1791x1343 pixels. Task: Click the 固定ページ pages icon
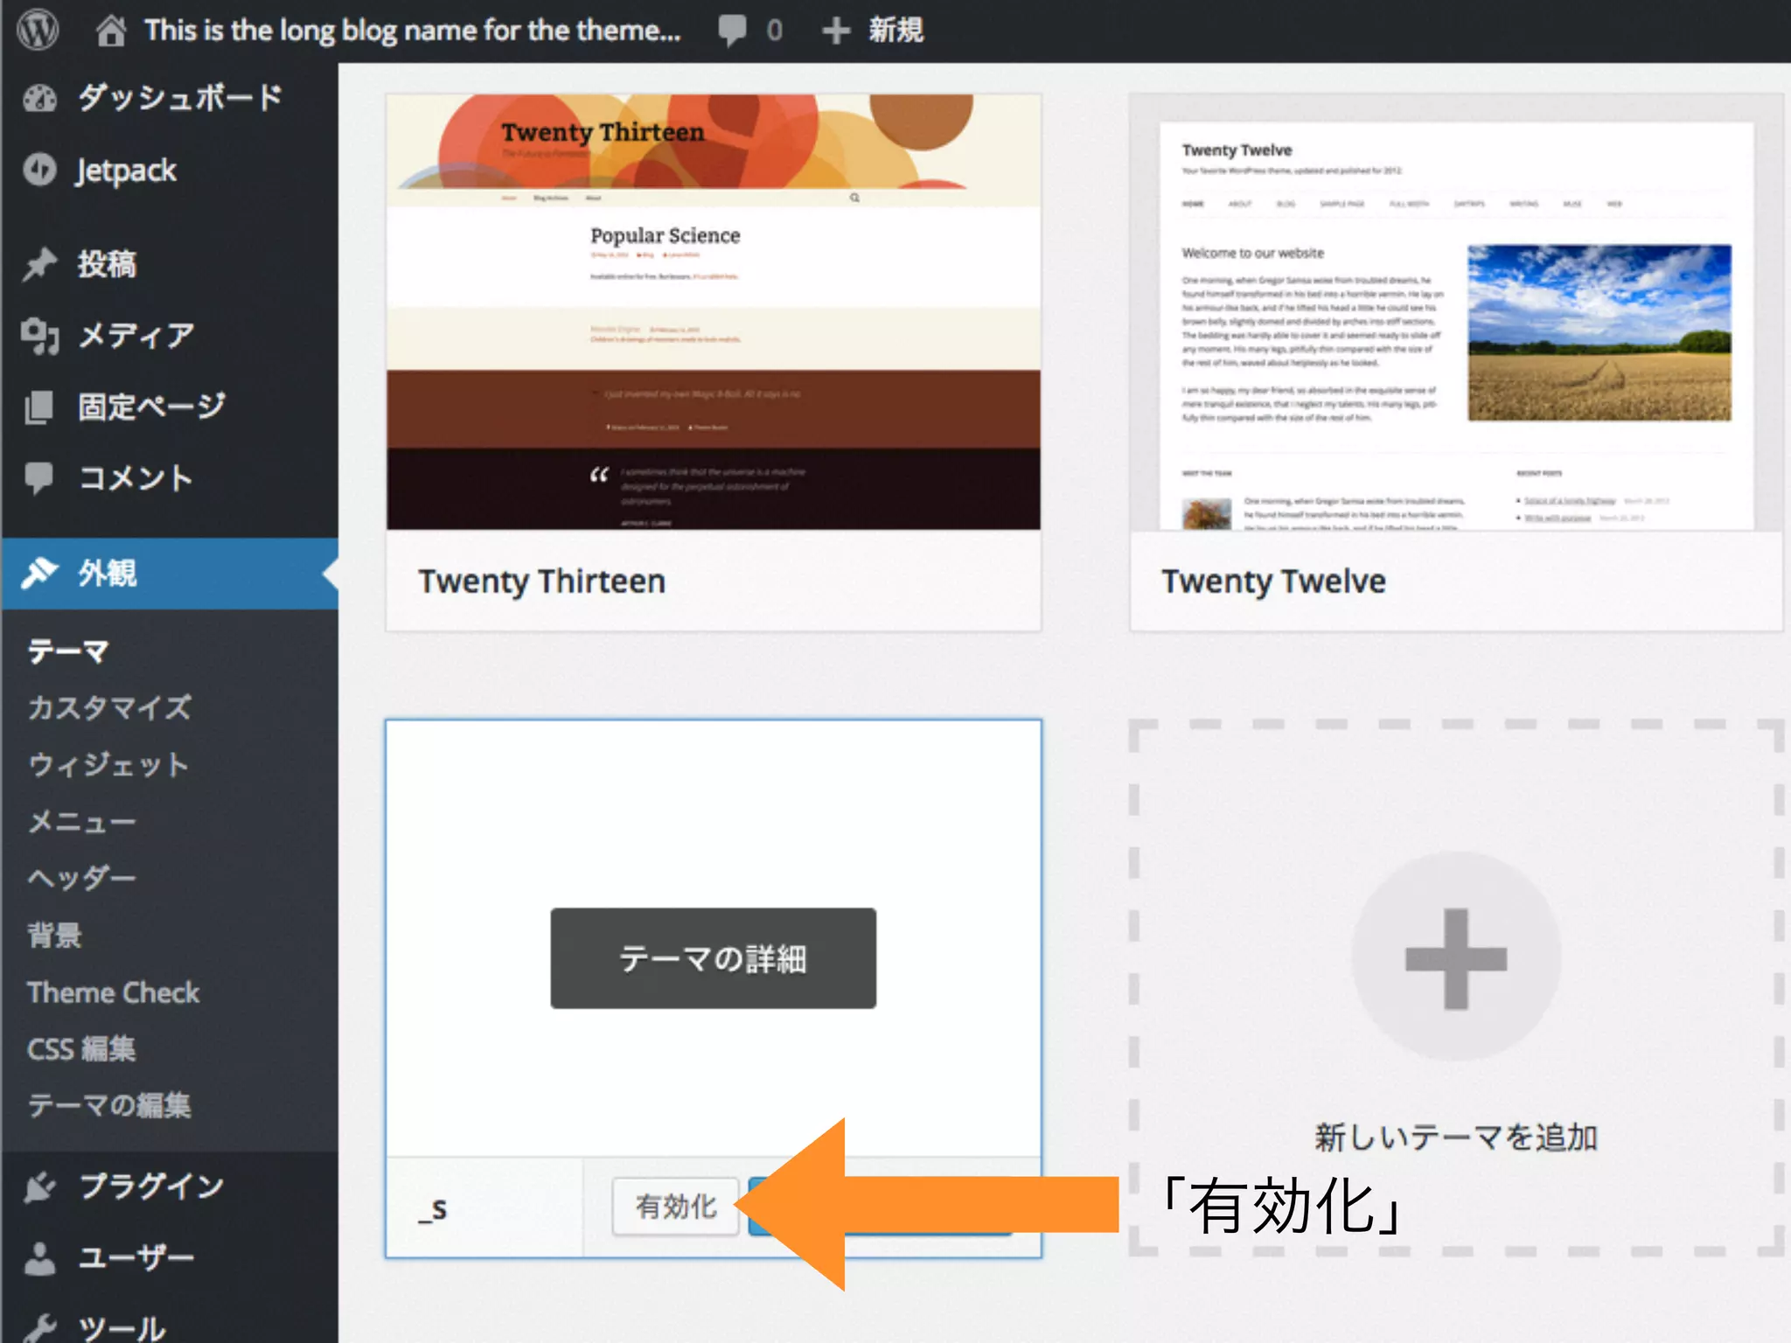pos(38,407)
